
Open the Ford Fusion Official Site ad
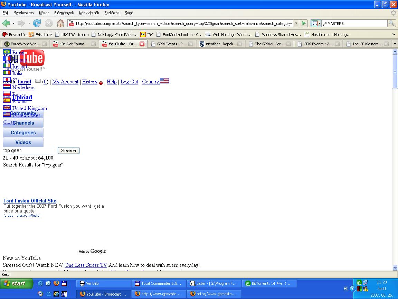[30, 201]
